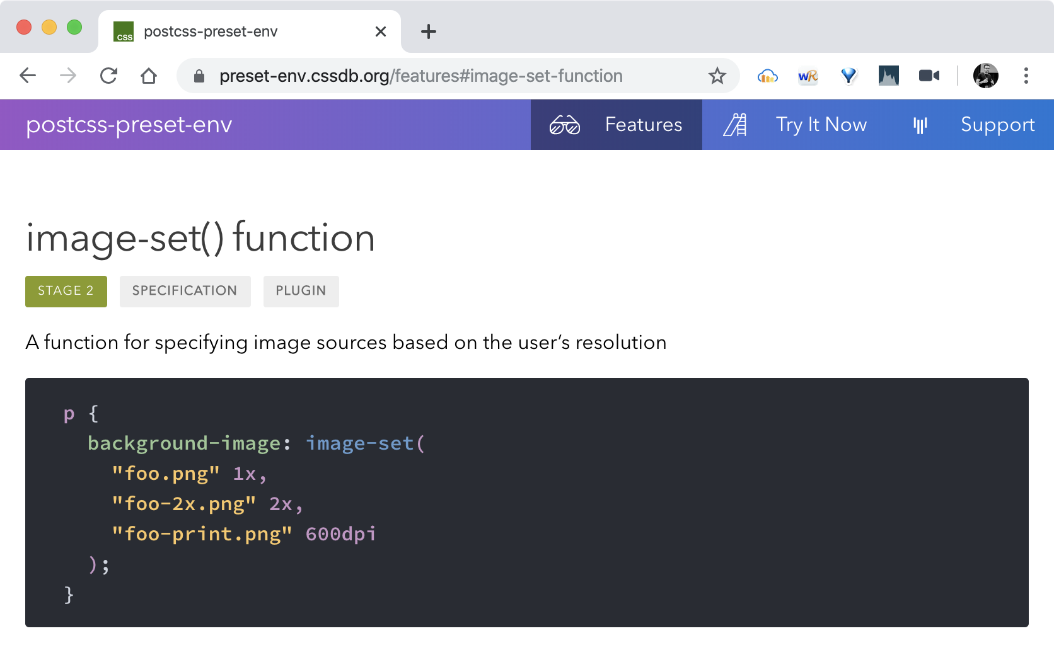The width and height of the screenshot is (1054, 660).
Task: Open the histogram graph extension
Action: [889, 76]
